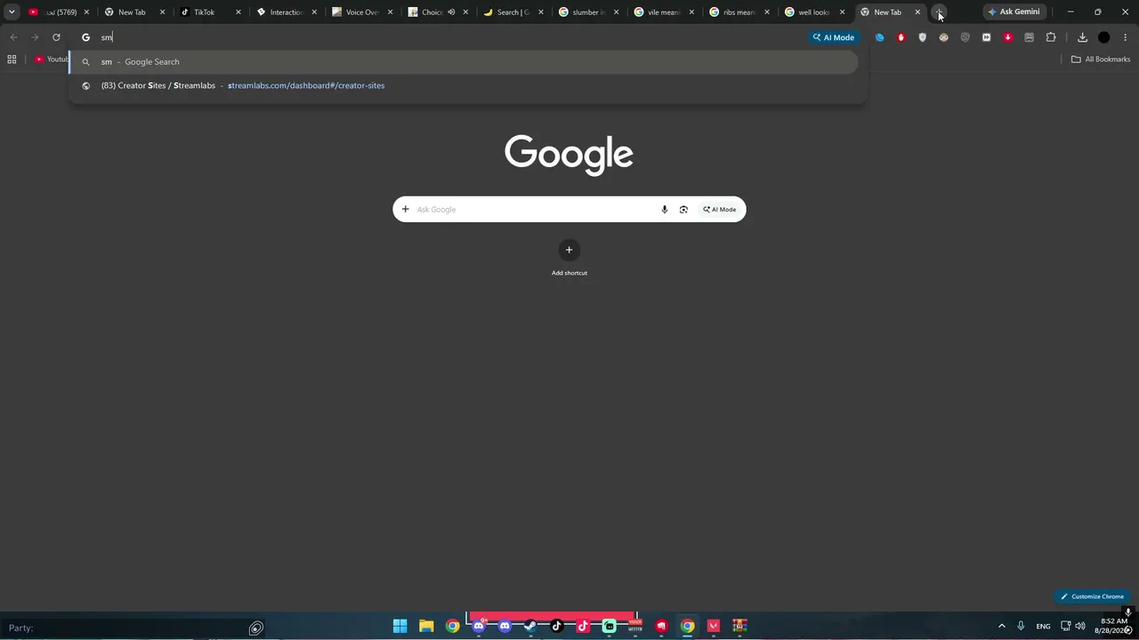
Task: Close the ribs meaning tab
Action: 767,12
